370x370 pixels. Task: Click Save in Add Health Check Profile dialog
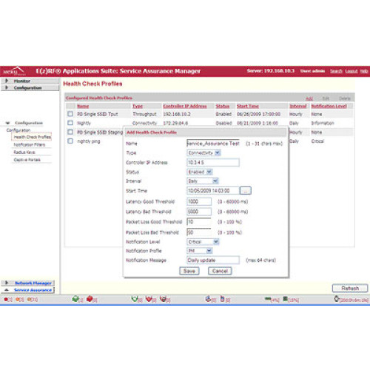(x=189, y=271)
